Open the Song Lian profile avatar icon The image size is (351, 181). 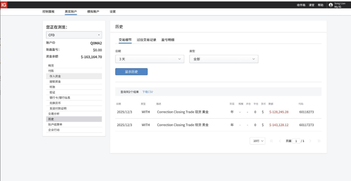coord(330,5)
